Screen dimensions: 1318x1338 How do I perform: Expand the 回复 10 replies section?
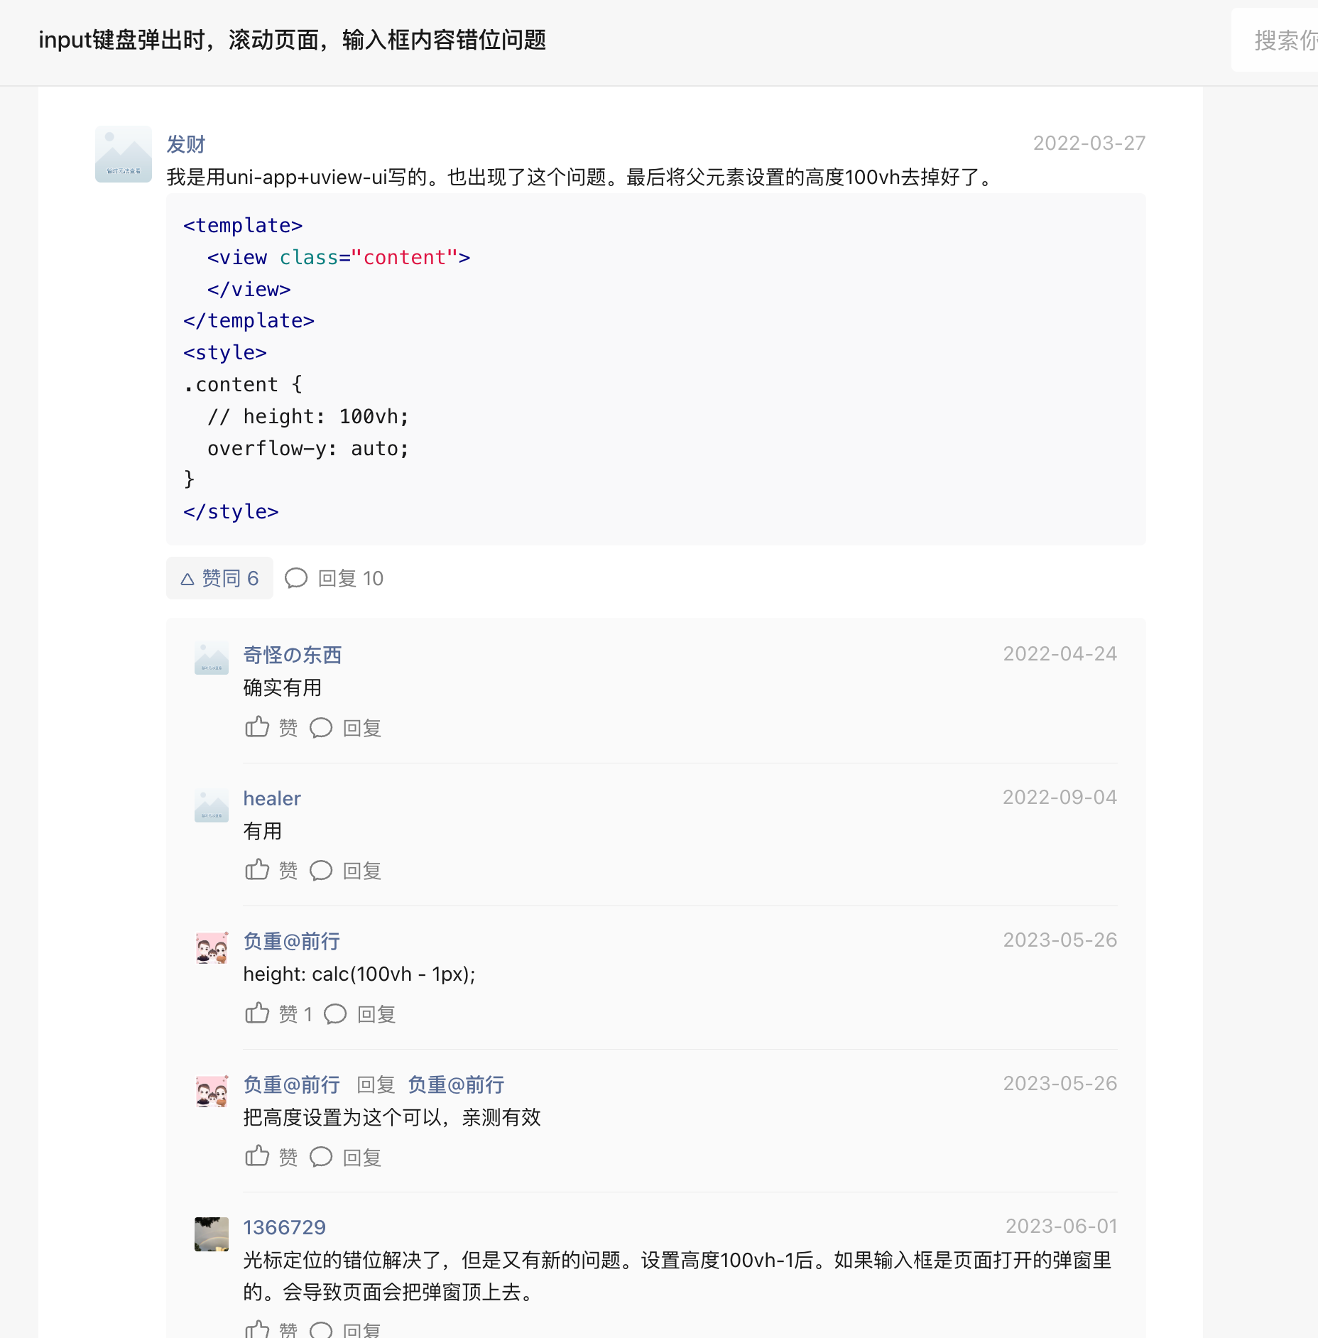(334, 578)
